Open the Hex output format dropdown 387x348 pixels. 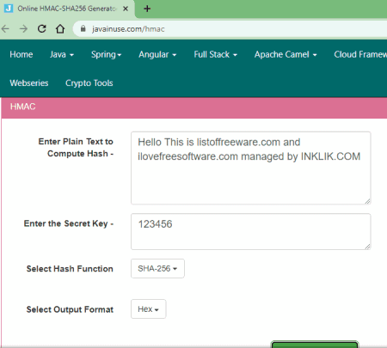(148, 309)
